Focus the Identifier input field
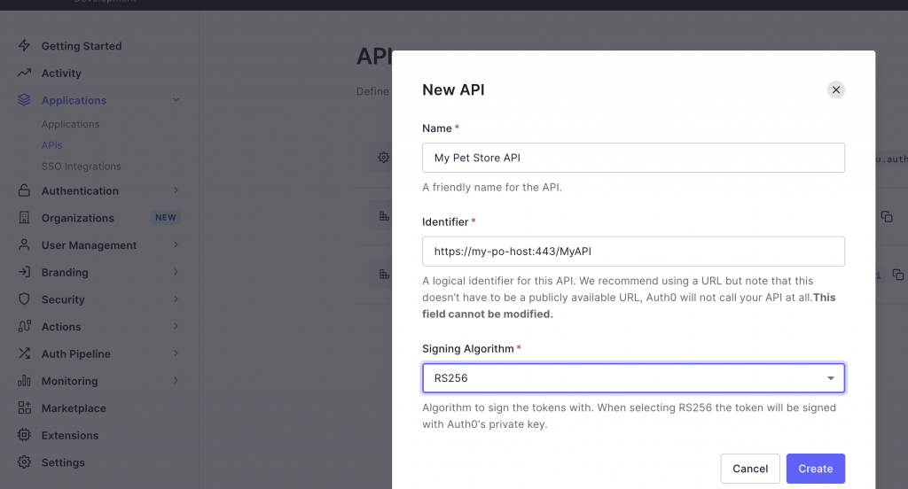Screen dimensions: 908x489 (x=633, y=252)
